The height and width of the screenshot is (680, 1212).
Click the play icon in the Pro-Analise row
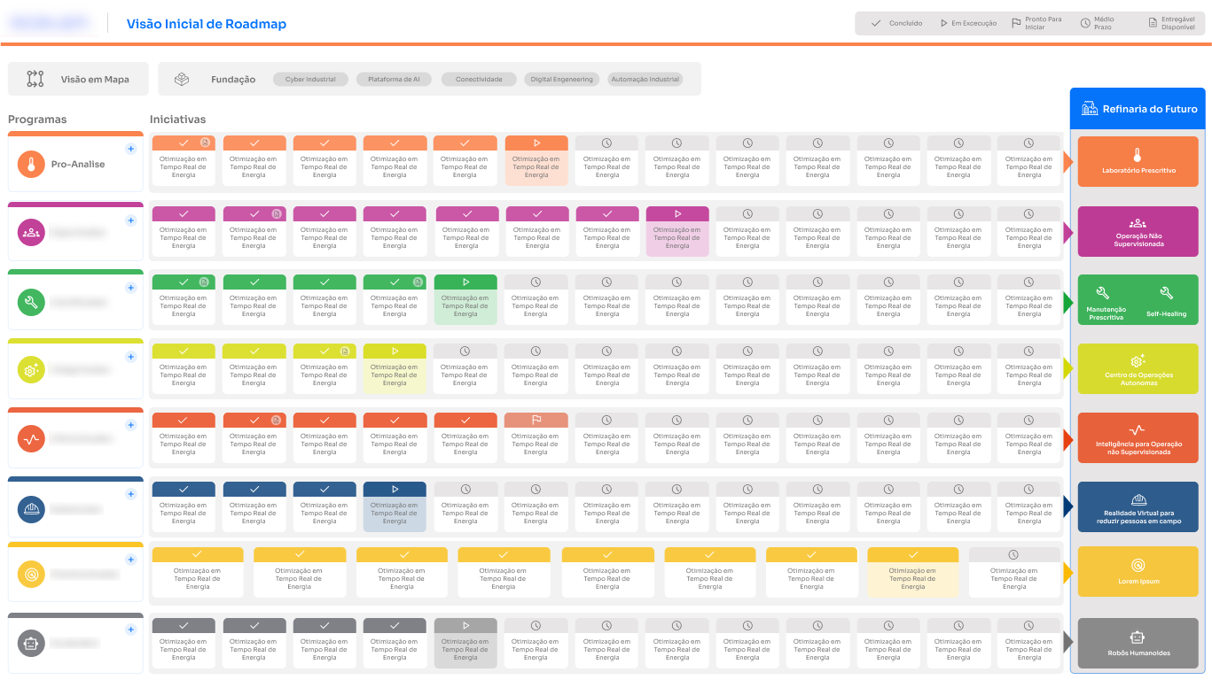click(536, 143)
